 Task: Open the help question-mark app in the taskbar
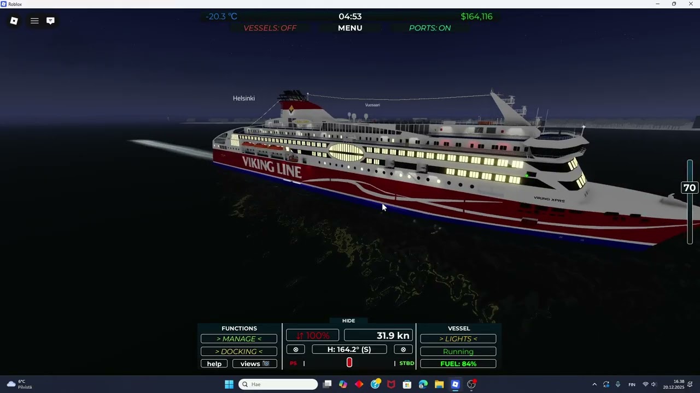pyautogui.click(x=375, y=384)
